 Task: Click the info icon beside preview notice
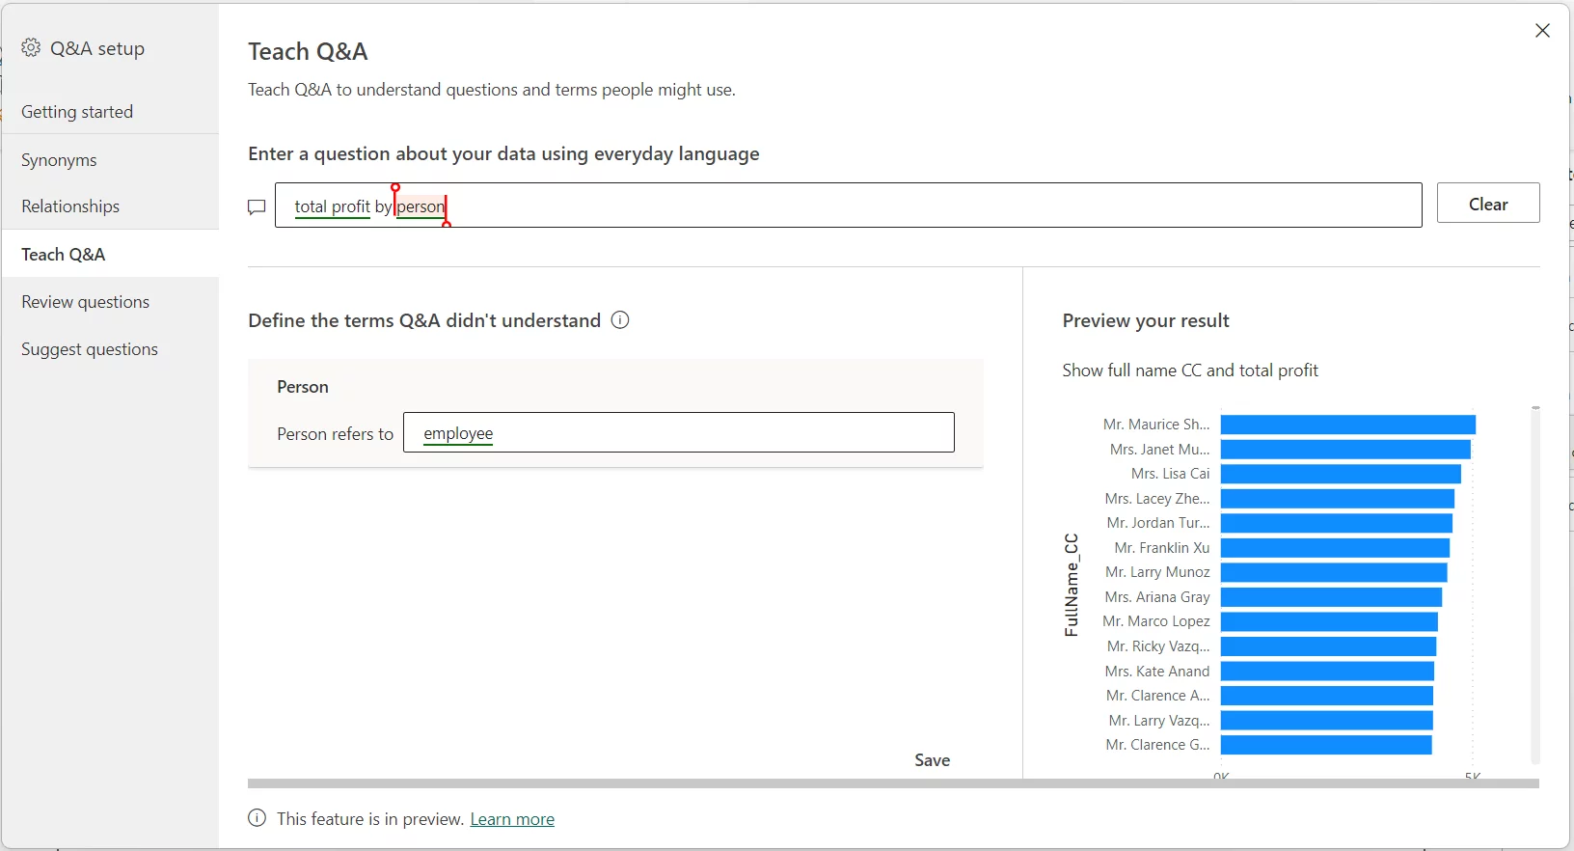tap(257, 818)
